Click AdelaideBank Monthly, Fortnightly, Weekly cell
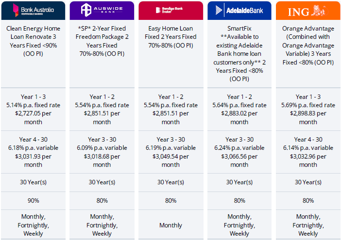 point(239,225)
